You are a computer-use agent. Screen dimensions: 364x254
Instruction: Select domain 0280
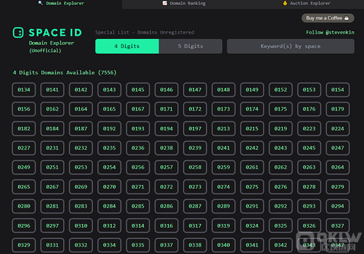(24, 206)
